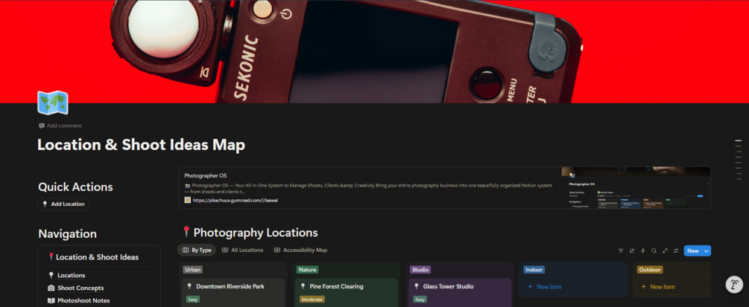Click the Sekonic light meter cover image
The width and height of the screenshot is (749, 307).
(x=374, y=51)
